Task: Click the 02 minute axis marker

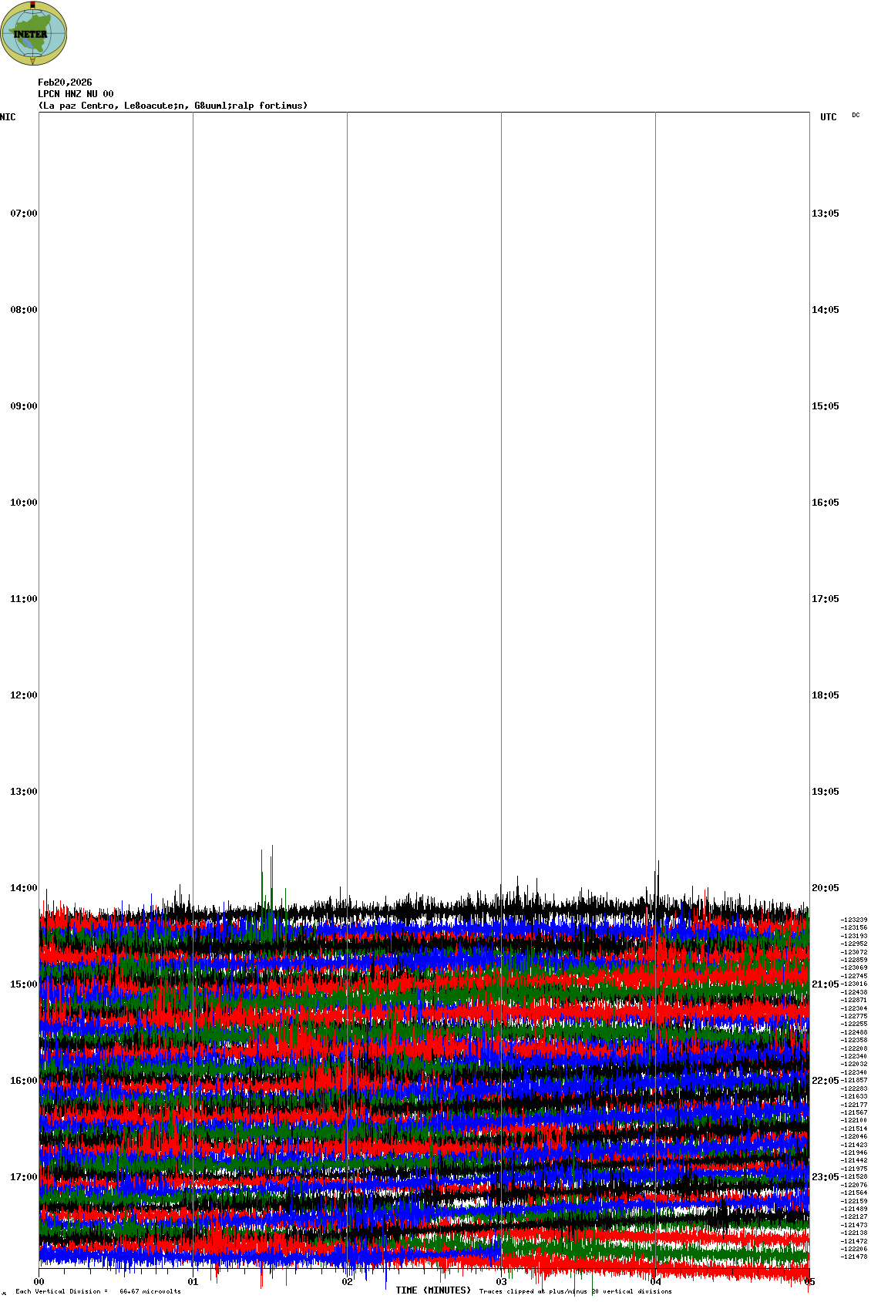Action: (x=348, y=1282)
